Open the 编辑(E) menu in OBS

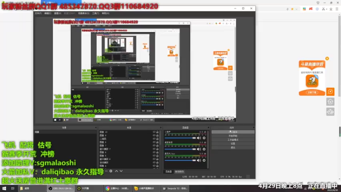[x=48, y=13]
